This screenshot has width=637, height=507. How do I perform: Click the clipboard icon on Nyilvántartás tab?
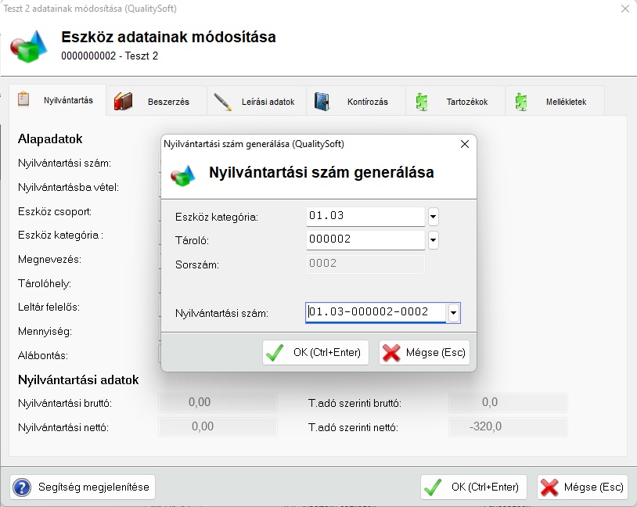23,100
